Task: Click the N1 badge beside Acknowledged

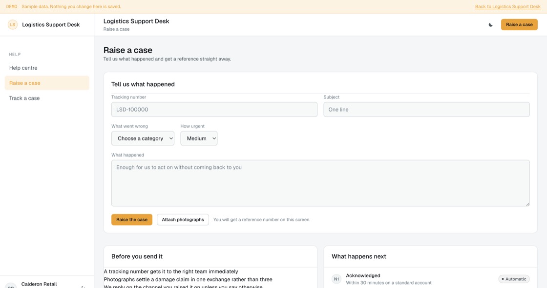Action: click(x=337, y=279)
